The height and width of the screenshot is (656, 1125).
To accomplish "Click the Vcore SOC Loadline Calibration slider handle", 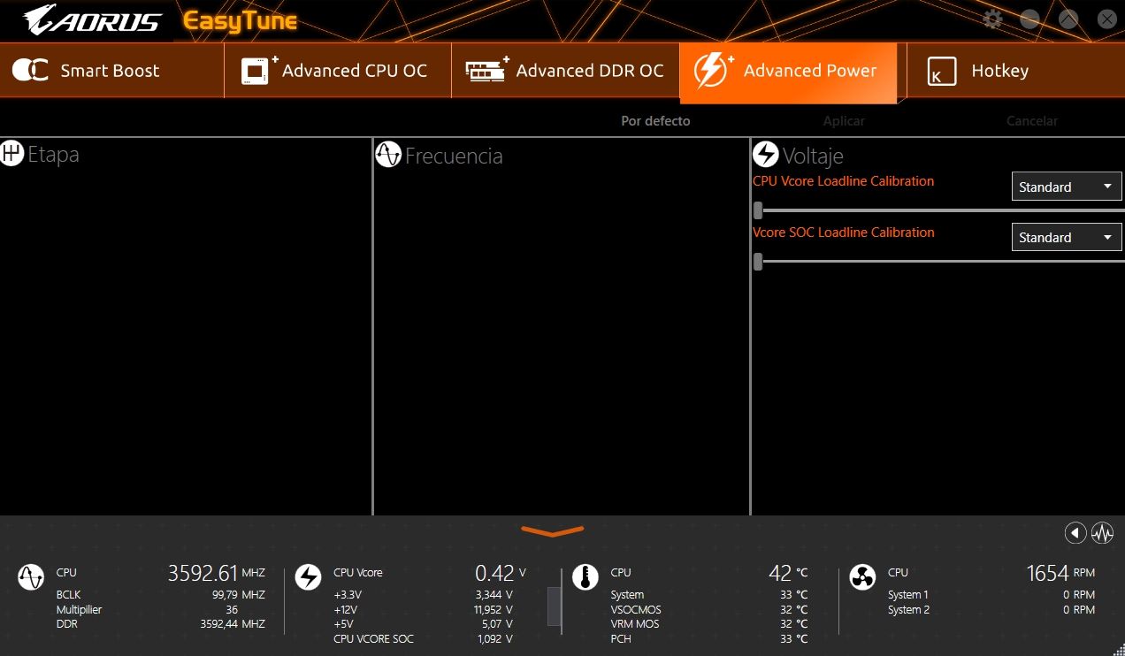I will [758, 262].
